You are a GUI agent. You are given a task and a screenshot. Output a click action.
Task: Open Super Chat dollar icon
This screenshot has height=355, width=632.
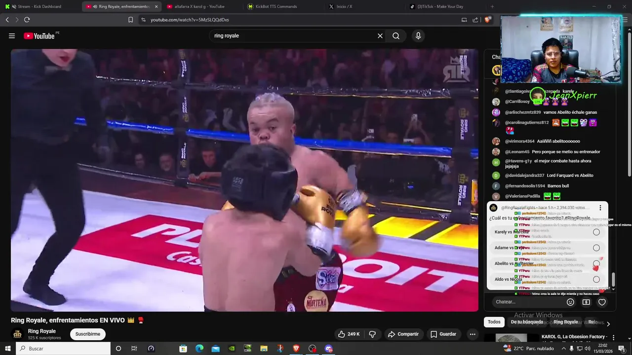tap(586, 302)
